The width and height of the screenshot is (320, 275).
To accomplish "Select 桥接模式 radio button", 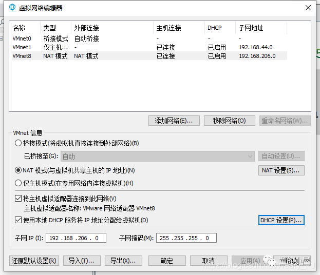I will tap(18, 143).
